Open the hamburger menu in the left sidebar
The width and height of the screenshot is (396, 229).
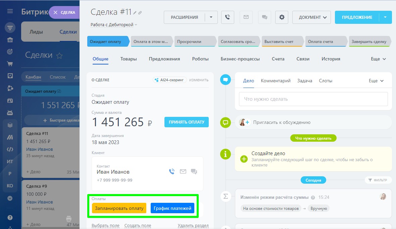(10, 11)
